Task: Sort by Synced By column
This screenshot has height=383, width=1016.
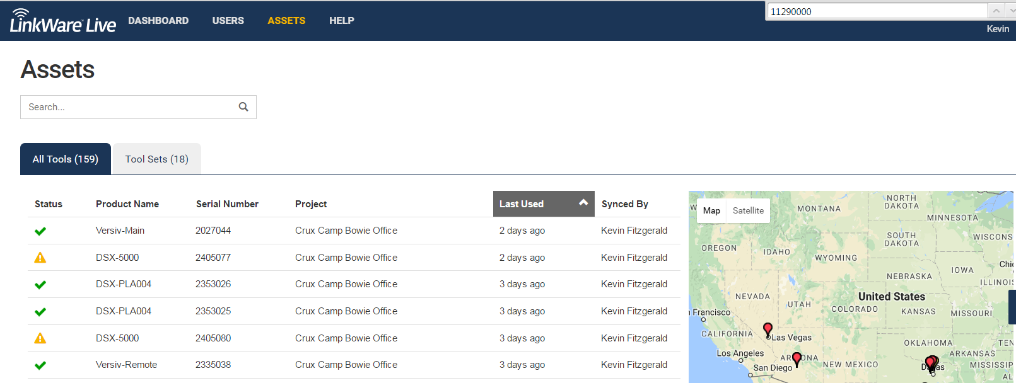Action: tap(625, 204)
